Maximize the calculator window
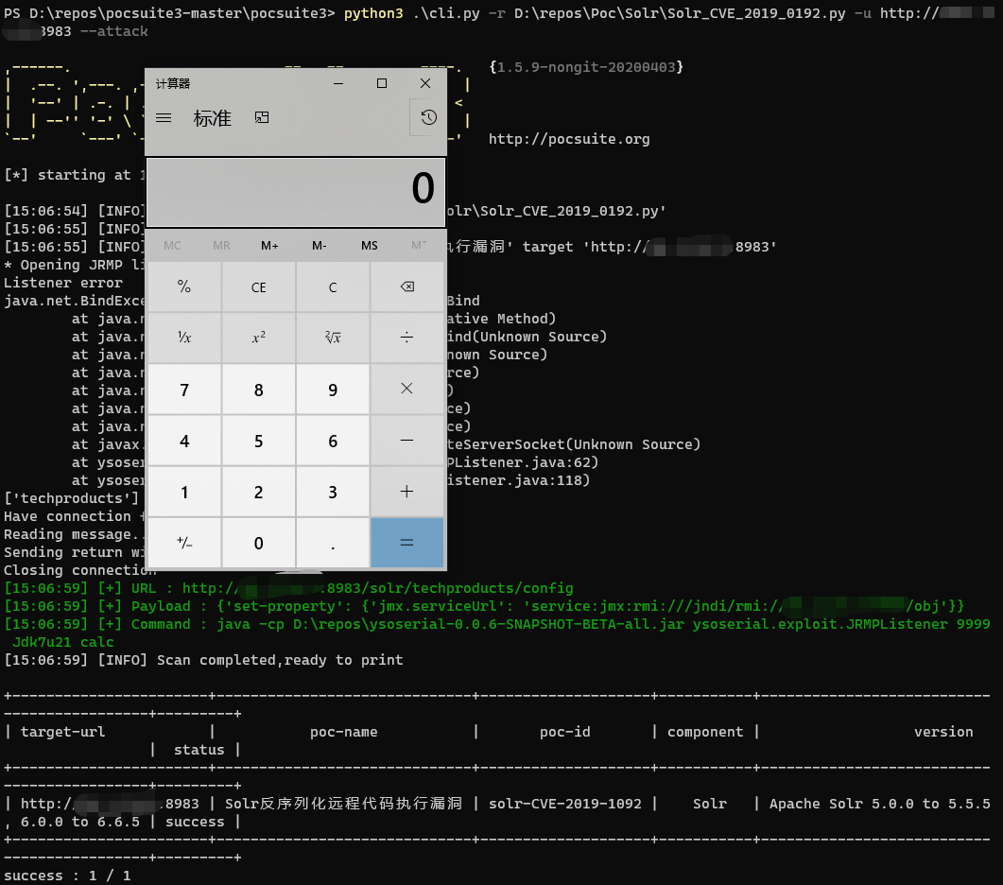The width and height of the screenshot is (1003, 885). pos(382,83)
